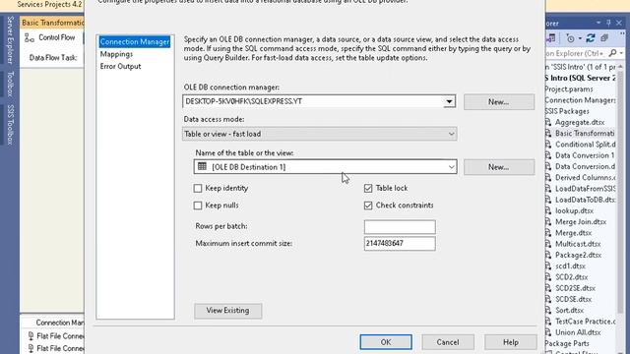
Task: Click the Merge.dtsx package file icon
Action: [x=548, y=233]
